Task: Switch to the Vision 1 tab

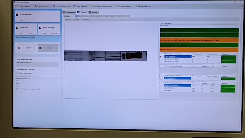Action: click(x=82, y=12)
